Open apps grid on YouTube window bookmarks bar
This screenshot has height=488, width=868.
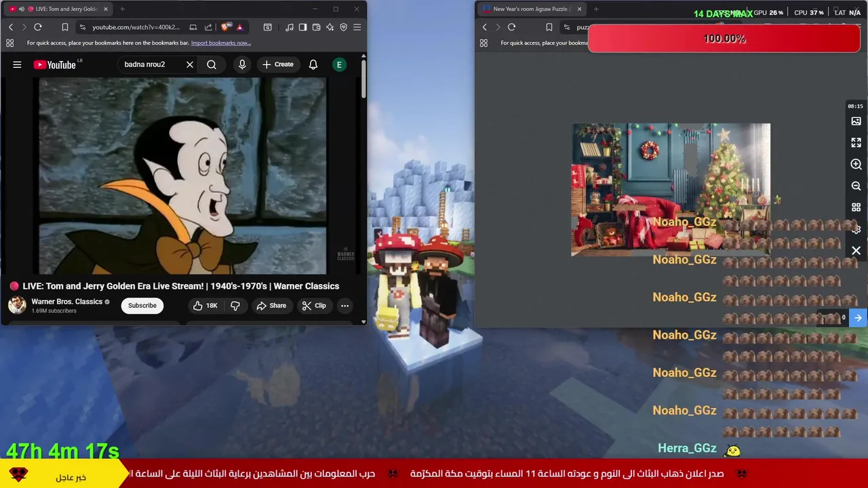click(9, 43)
